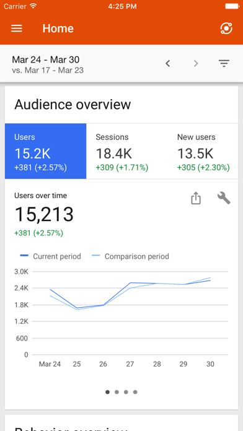Tap the Home title in header

point(58,28)
